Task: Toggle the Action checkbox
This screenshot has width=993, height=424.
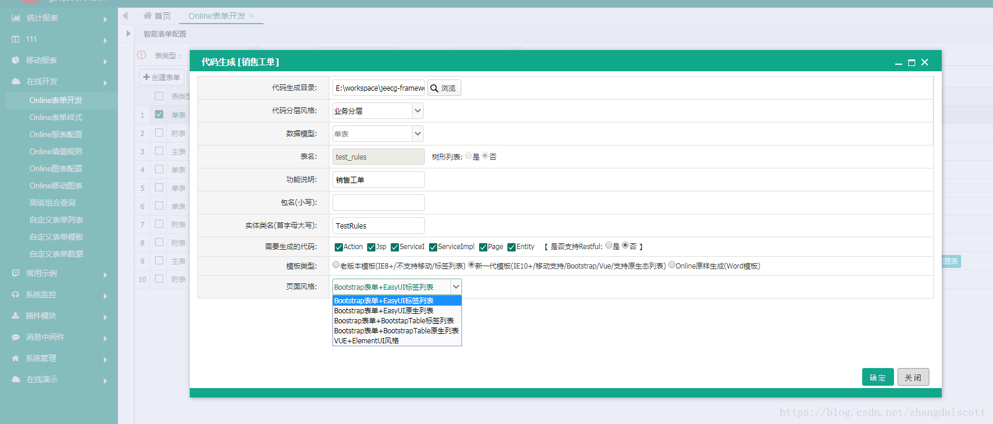Action: (x=339, y=247)
